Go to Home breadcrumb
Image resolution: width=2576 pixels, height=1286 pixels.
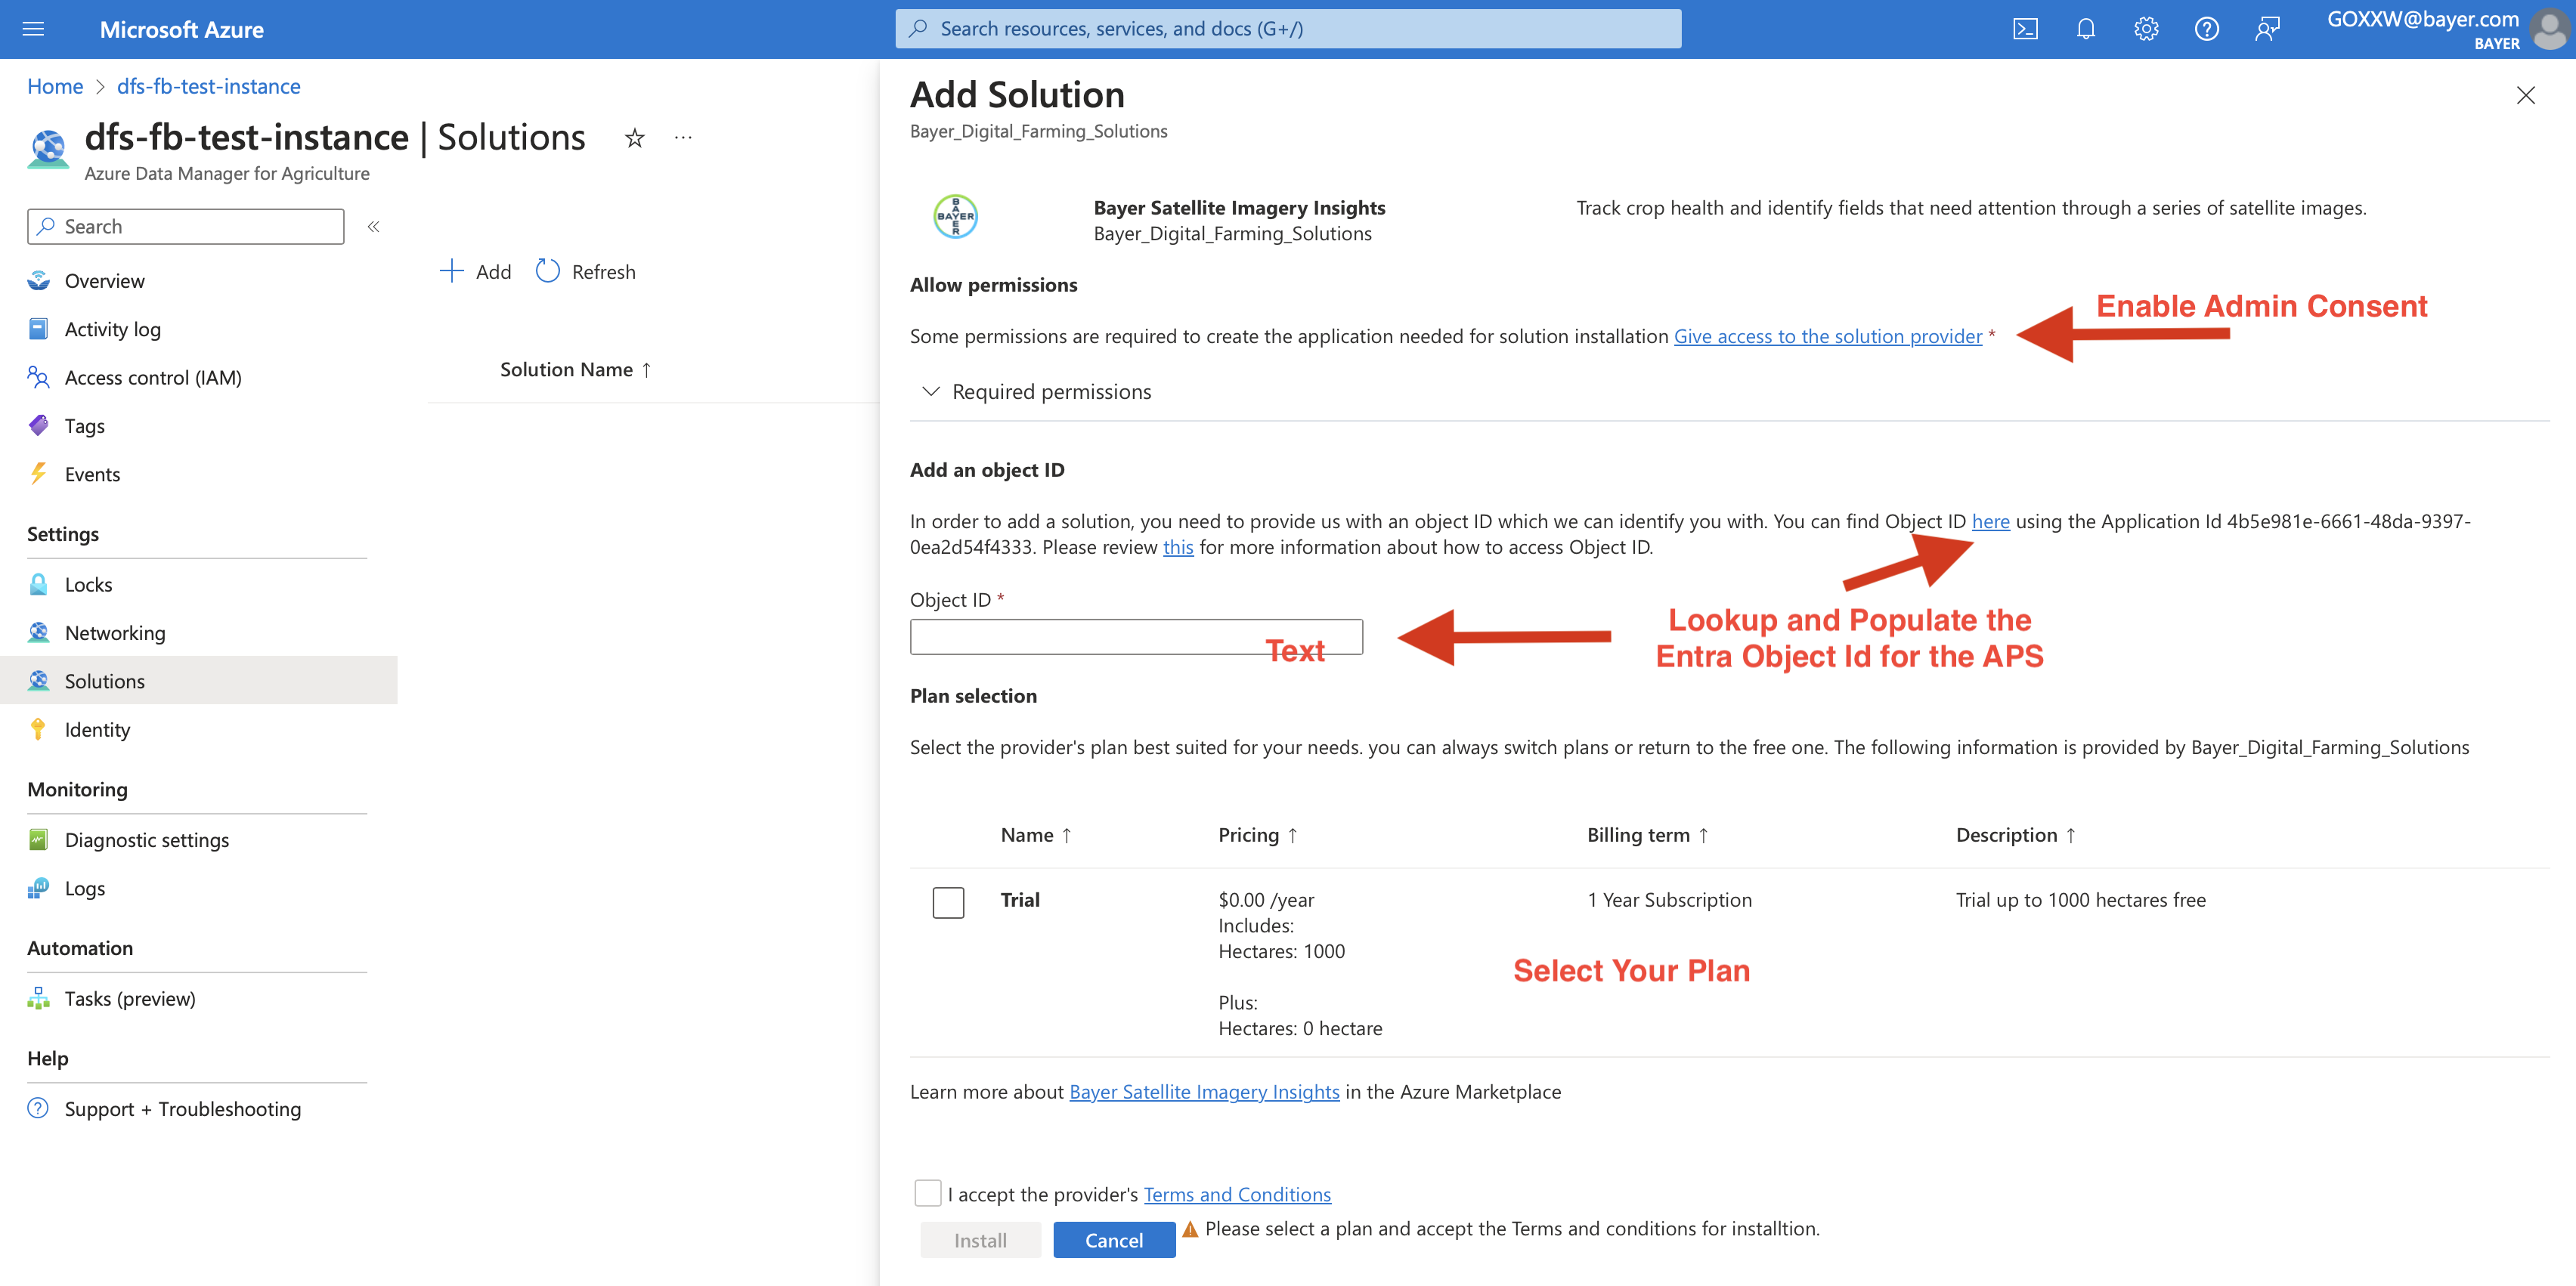pyautogui.click(x=55, y=86)
